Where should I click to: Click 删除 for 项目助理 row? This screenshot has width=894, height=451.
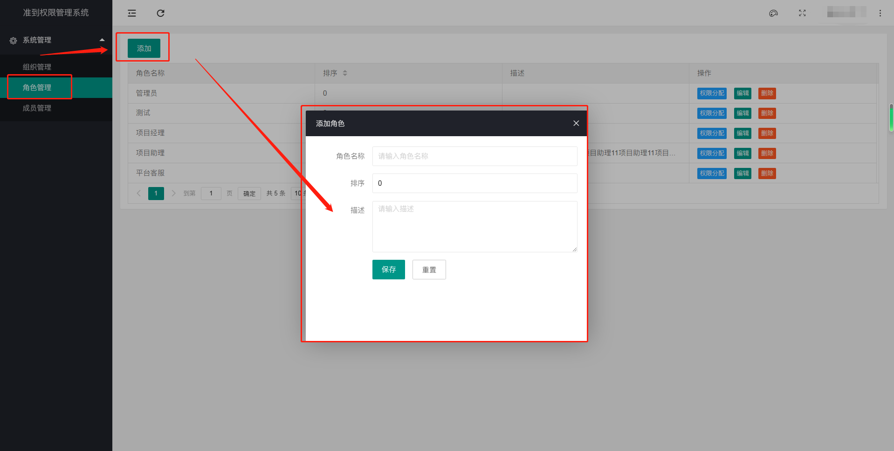[x=767, y=153]
